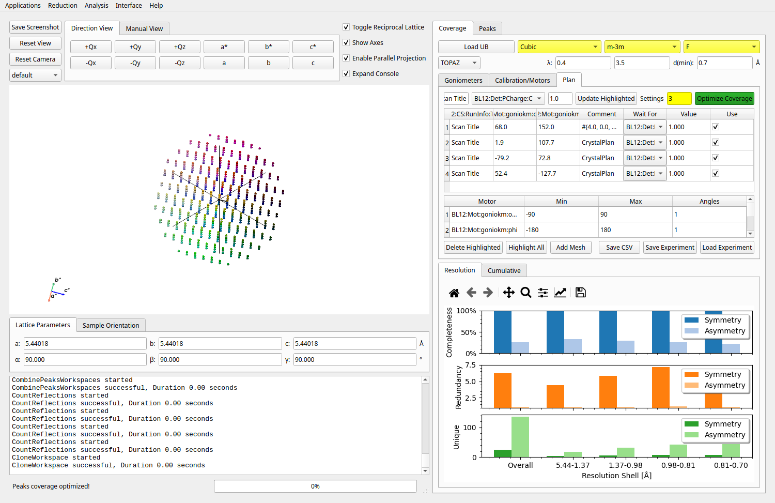Toggle Use checkbox for plan row 1
This screenshot has height=503, width=775.
point(716,127)
